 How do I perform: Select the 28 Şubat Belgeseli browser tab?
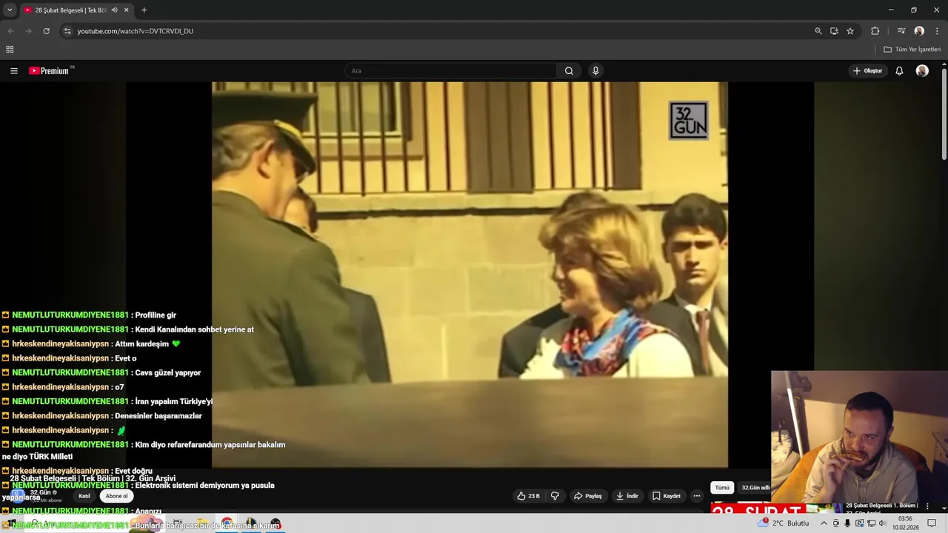pos(76,10)
